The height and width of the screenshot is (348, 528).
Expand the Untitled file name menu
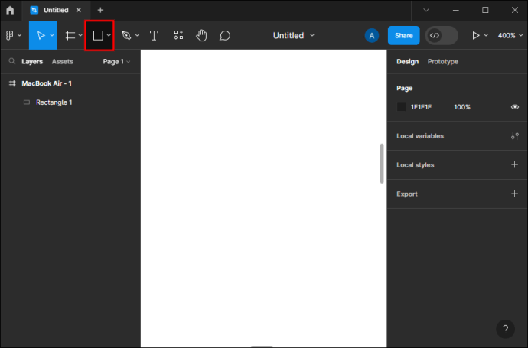point(294,35)
